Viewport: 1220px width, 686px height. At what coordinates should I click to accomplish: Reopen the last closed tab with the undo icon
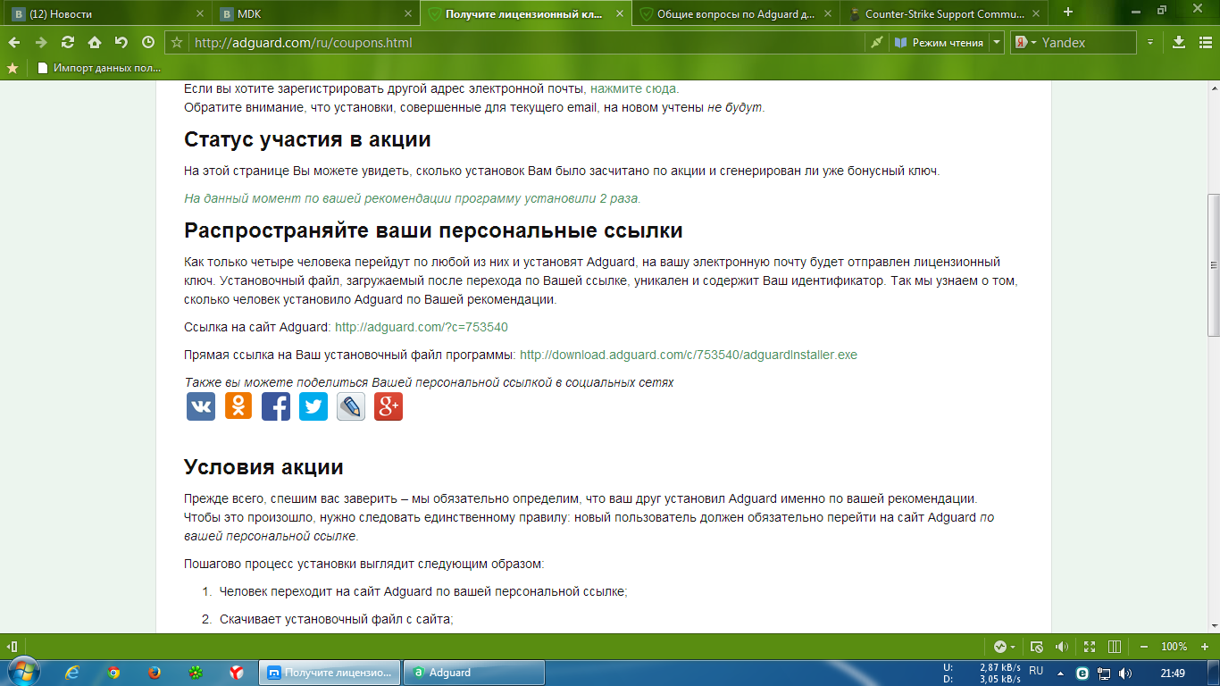[121, 42]
